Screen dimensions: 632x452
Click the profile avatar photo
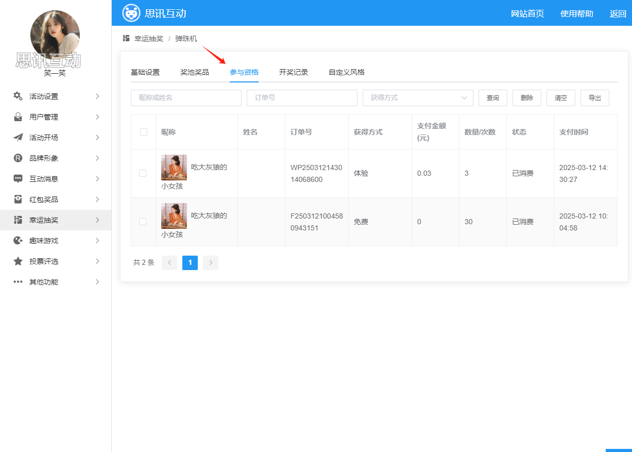[55, 35]
